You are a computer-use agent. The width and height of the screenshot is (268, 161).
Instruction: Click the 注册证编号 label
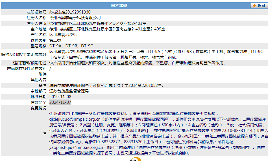(36, 12)
